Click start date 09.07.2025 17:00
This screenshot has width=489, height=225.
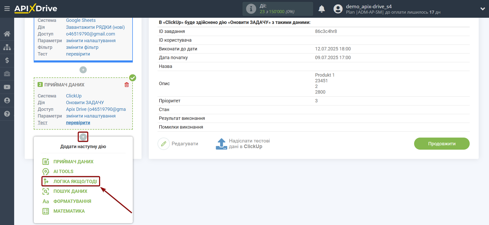pyautogui.click(x=333, y=58)
